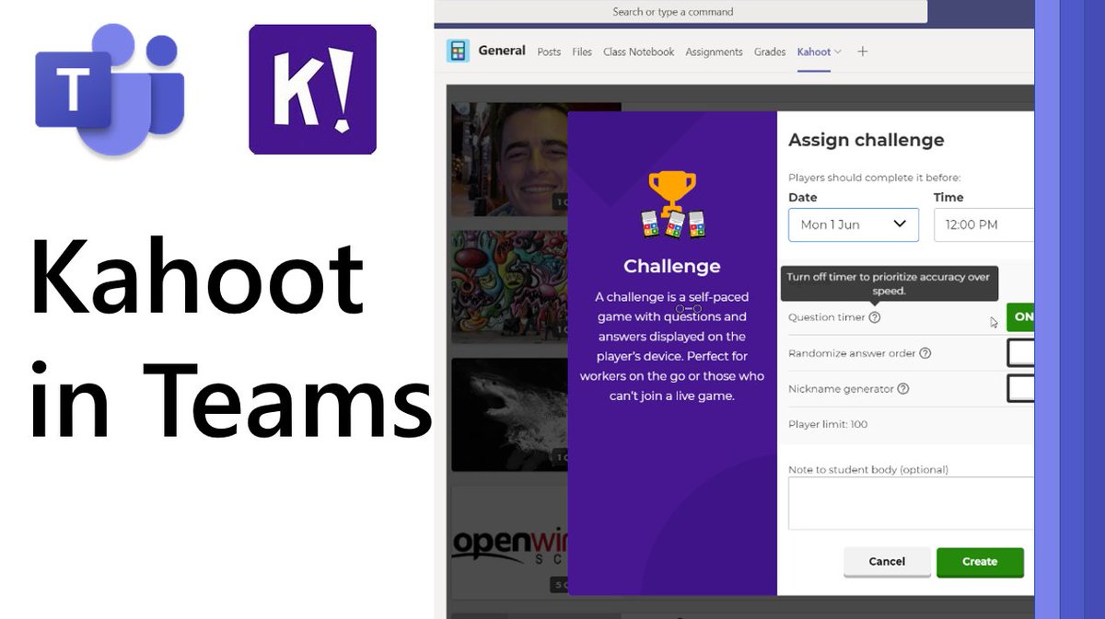This screenshot has width=1105, height=619.
Task: Add a new tab with plus icon
Action: [862, 52]
